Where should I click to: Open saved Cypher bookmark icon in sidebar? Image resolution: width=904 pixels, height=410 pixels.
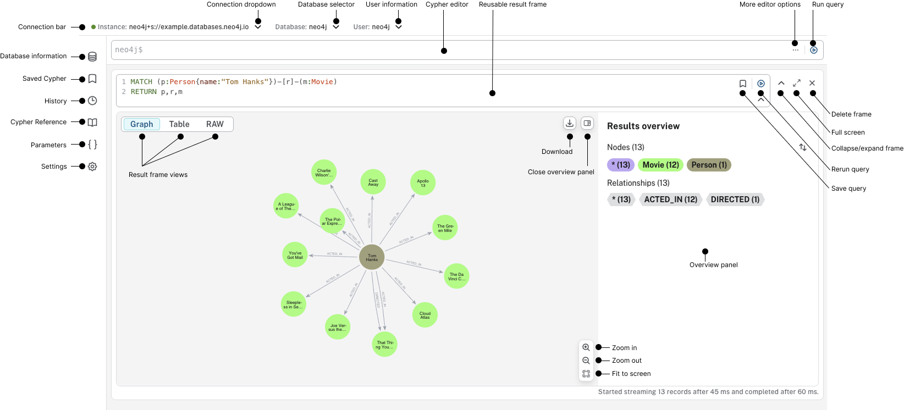92,79
